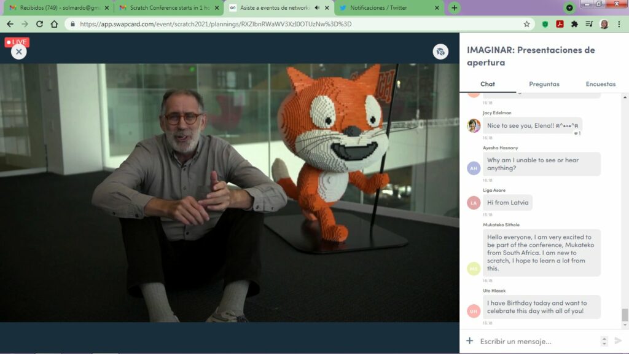Click Mukateko's 'Hello everyone' message
629x354 pixels.
[542, 253]
